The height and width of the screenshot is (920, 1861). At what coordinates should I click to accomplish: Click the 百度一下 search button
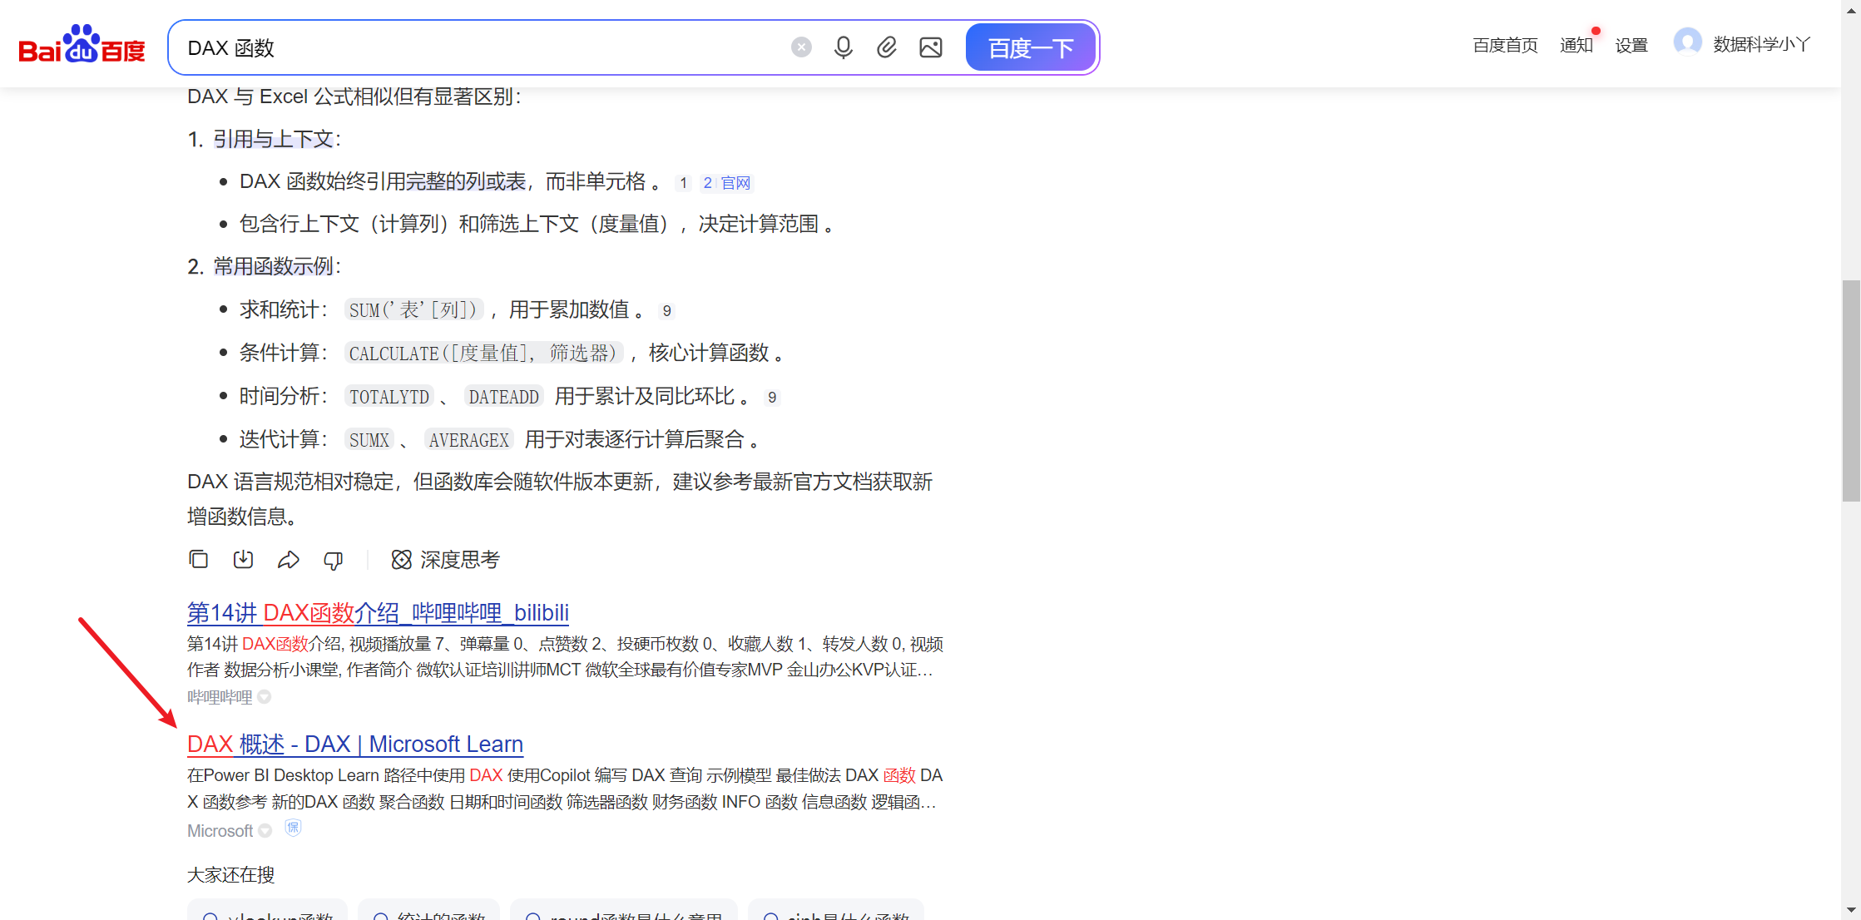(1031, 47)
